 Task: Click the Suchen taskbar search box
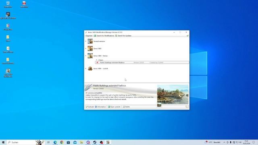coord(25,142)
